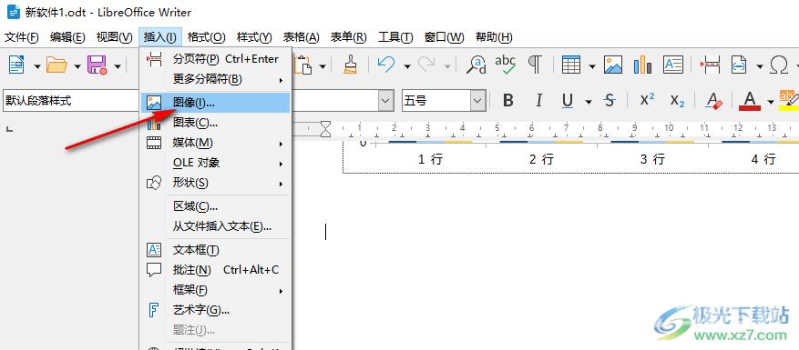Toggle formatting marks pilcrow

(x=534, y=65)
